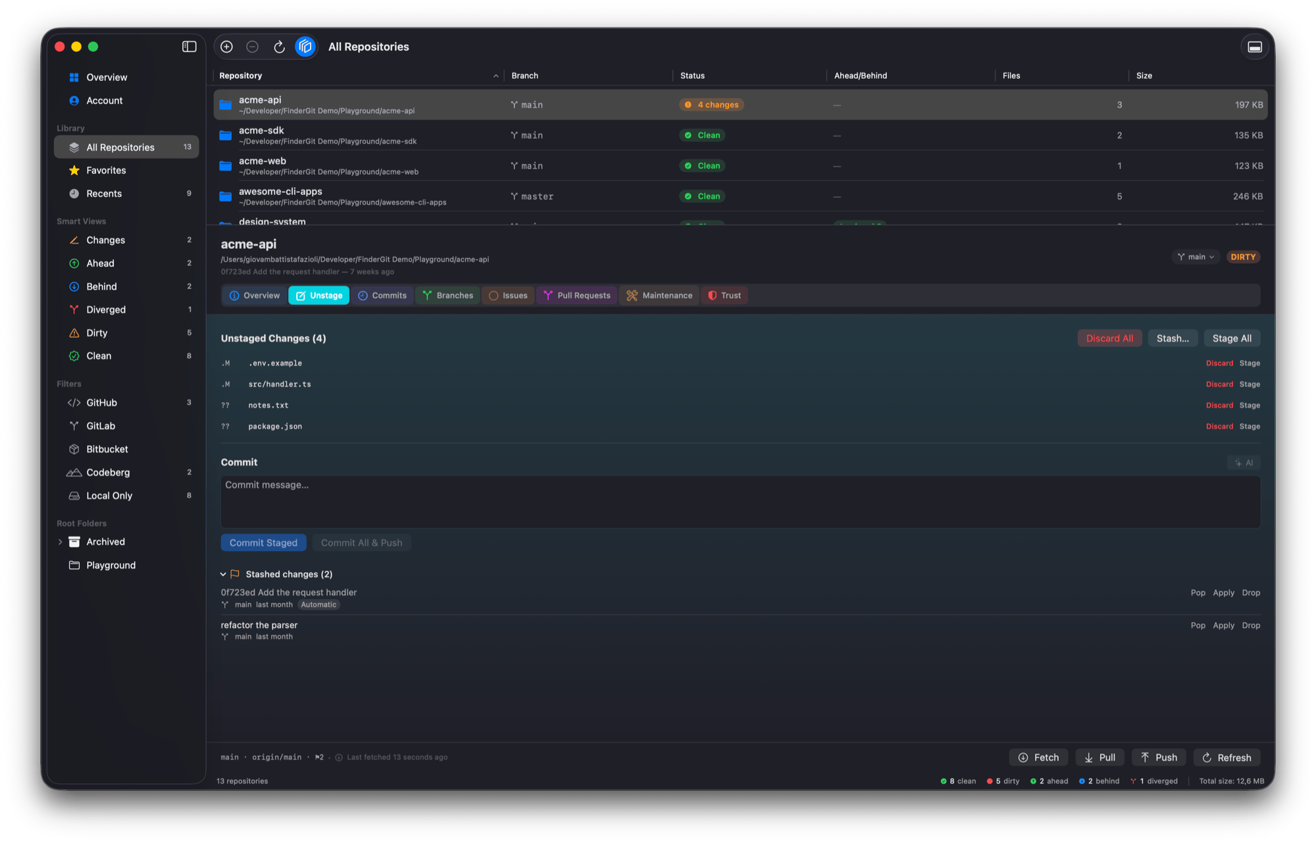This screenshot has width=1316, height=844.
Task: Sort by the Branch column header
Action: 588,76
